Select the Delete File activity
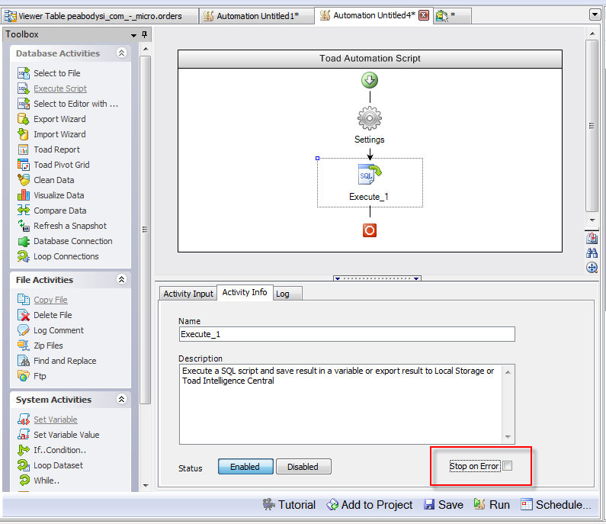Screen dimensions: 606x524 pos(44,315)
